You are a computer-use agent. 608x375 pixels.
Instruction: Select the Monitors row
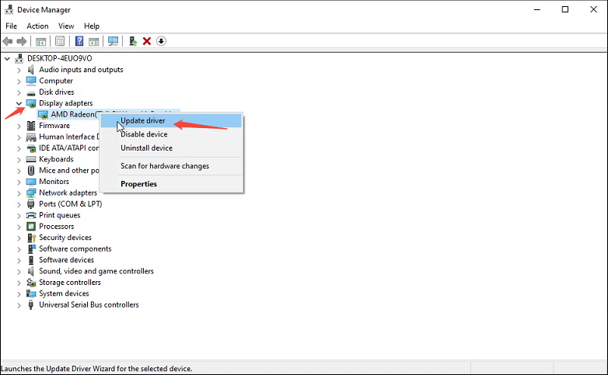pos(54,182)
